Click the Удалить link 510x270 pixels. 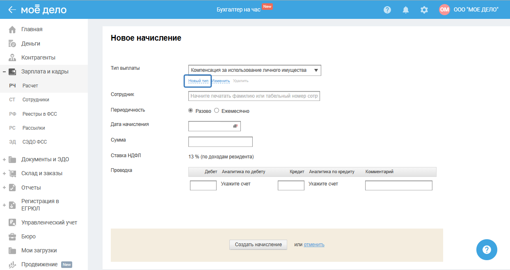(x=240, y=81)
